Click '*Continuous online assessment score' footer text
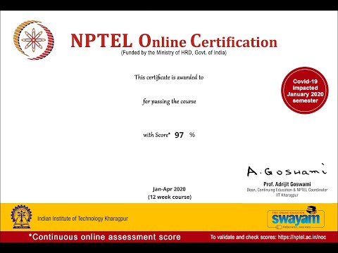The image size is (338, 253). 105,237
